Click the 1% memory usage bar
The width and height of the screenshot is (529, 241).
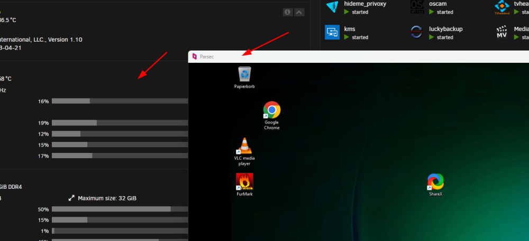120,231
